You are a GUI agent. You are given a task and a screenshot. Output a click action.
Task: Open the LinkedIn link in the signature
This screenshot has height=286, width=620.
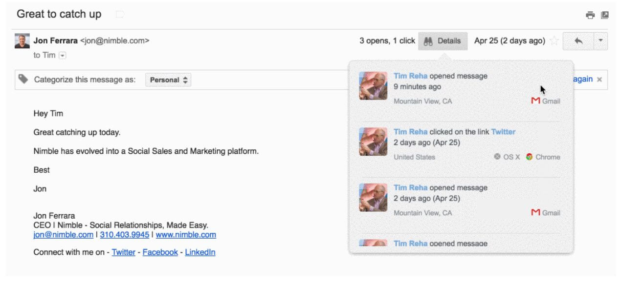[x=200, y=252]
